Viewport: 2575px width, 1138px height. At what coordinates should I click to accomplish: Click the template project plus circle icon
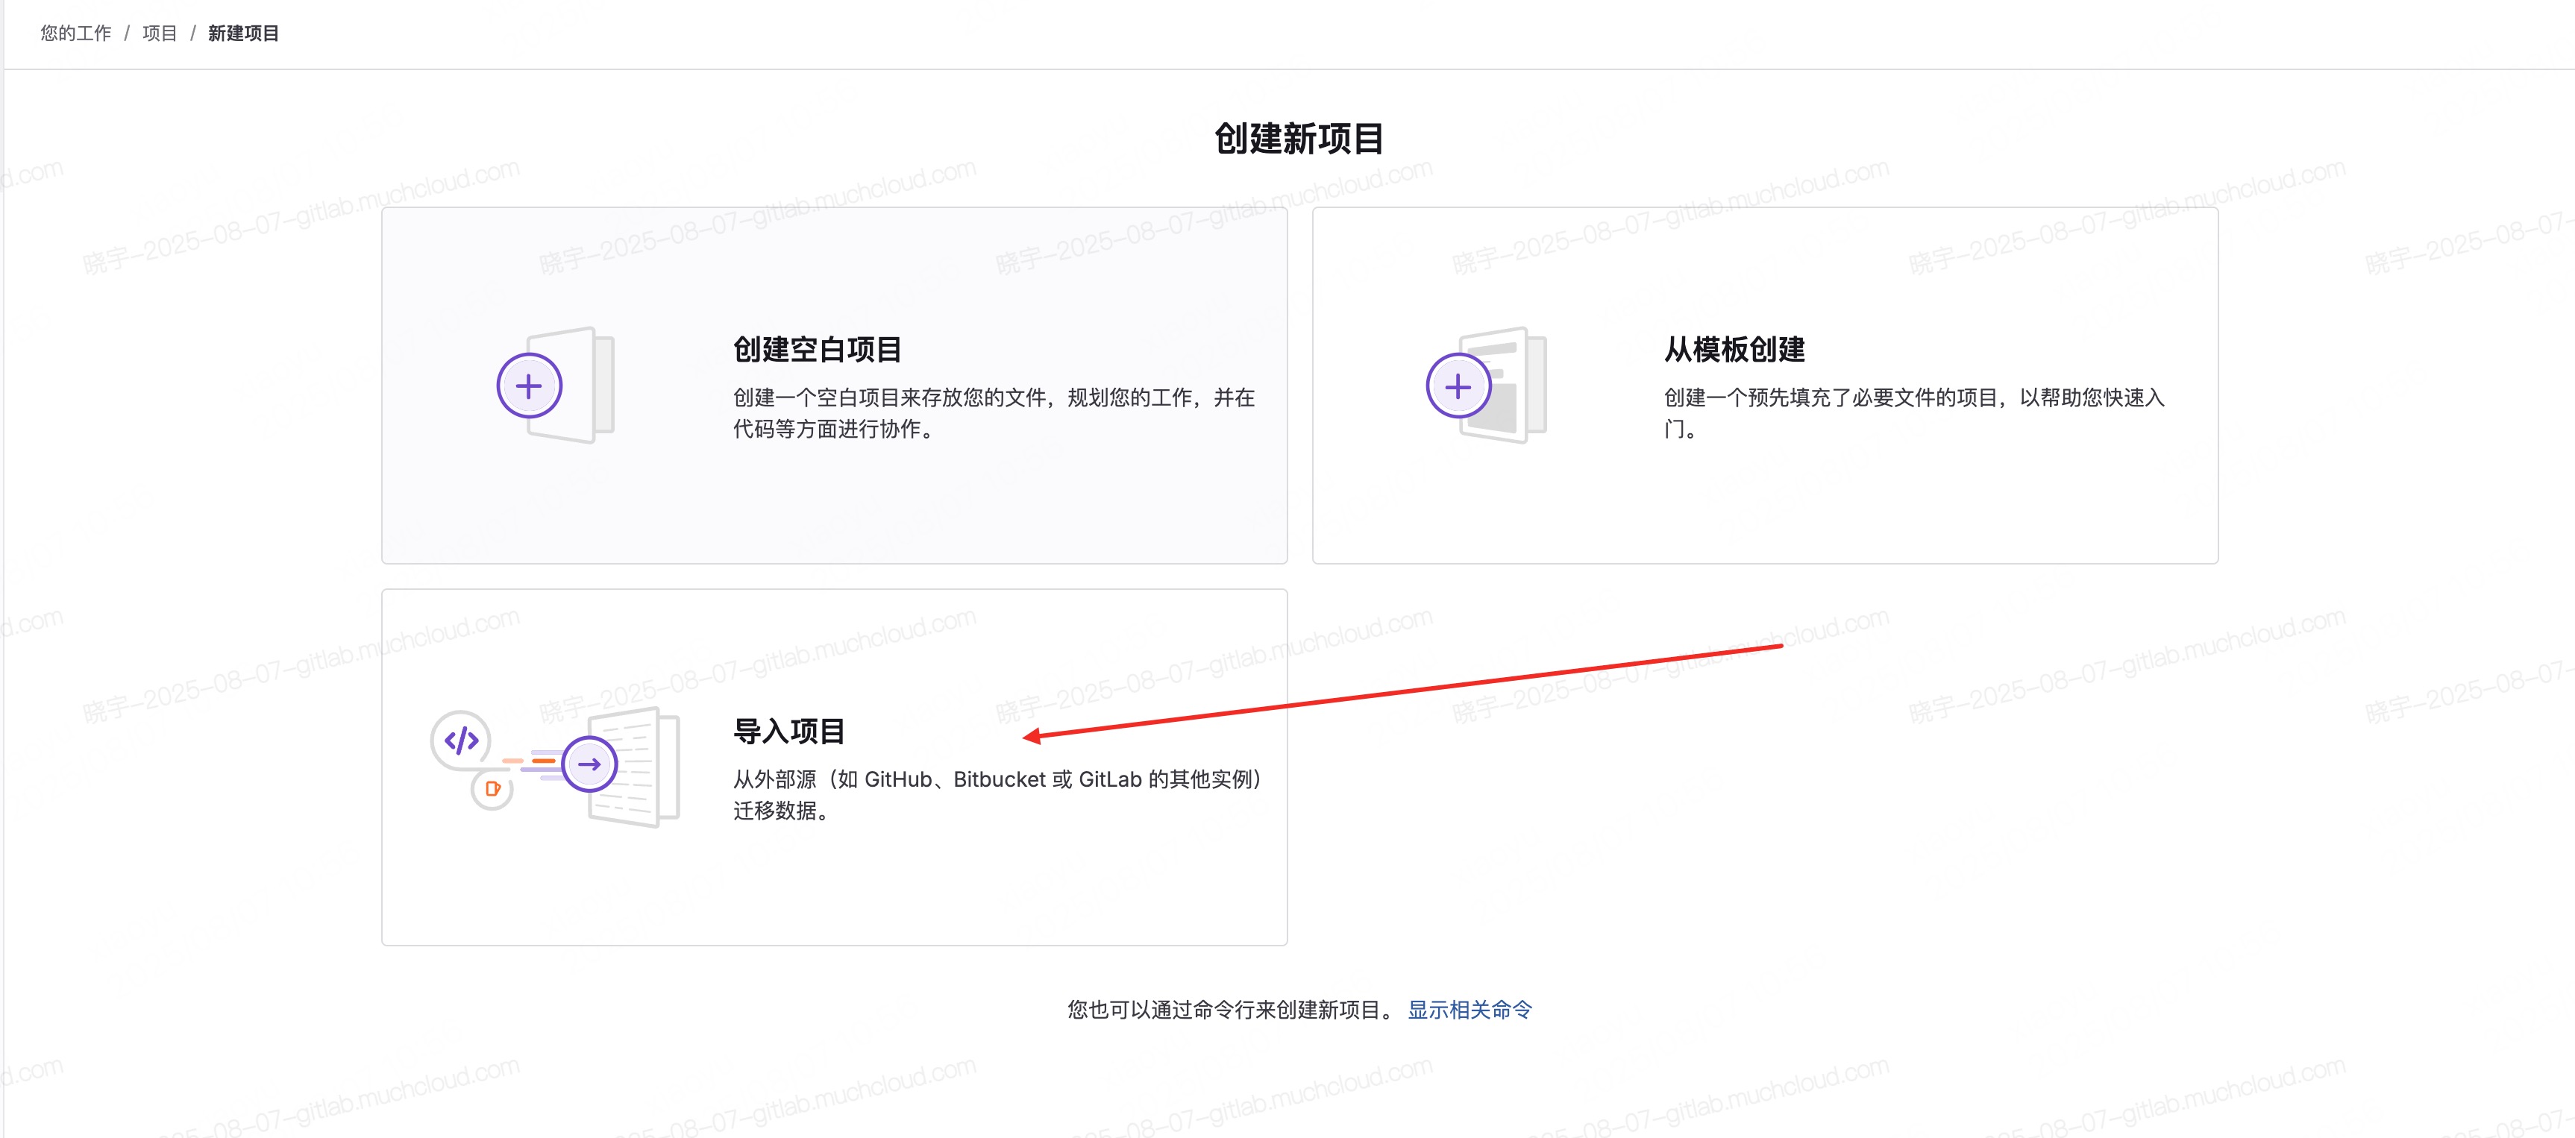1458,386
